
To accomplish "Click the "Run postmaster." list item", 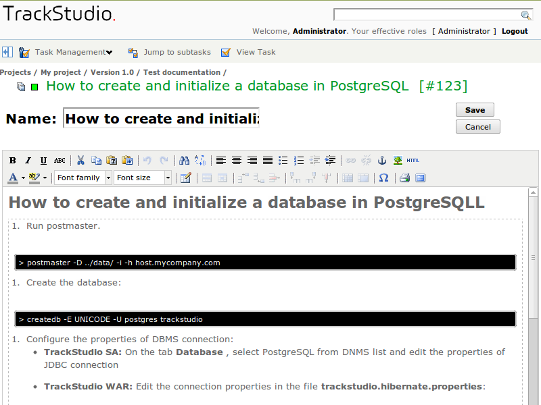I will click(x=63, y=226).
